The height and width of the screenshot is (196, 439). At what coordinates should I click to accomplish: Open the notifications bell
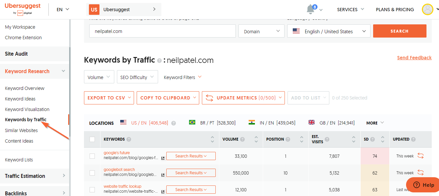click(x=310, y=9)
